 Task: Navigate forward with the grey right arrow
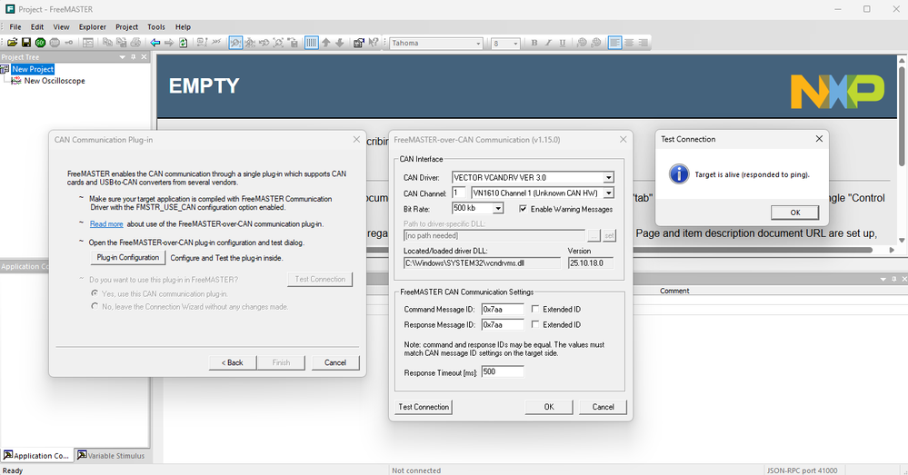(x=169, y=43)
